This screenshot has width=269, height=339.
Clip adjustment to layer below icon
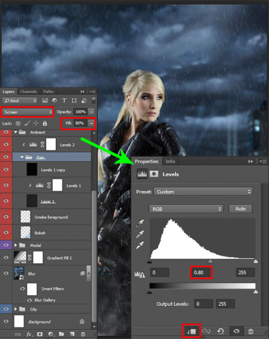[192, 331]
